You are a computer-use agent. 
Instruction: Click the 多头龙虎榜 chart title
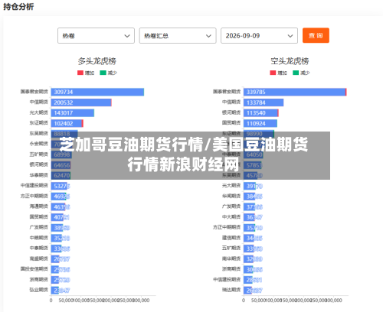(x=97, y=61)
